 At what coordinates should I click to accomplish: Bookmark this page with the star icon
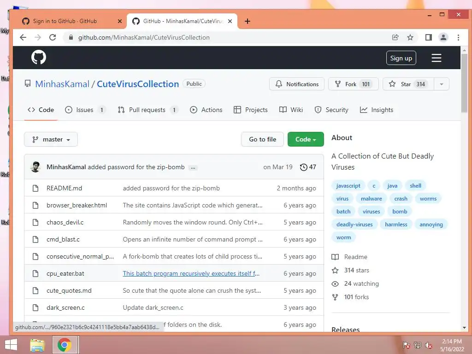pyautogui.click(x=410, y=37)
